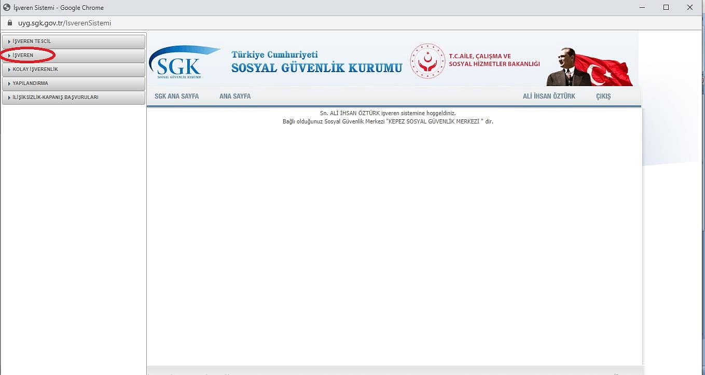
Task: Click the KEPEZ SOSYAL GÜVENLİK MERKEZİ text line
Action: pyautogui.click(x=388, y=121)
